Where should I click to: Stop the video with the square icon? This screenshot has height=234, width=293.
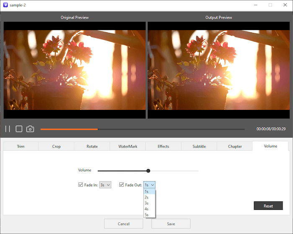tap(19, 129)
